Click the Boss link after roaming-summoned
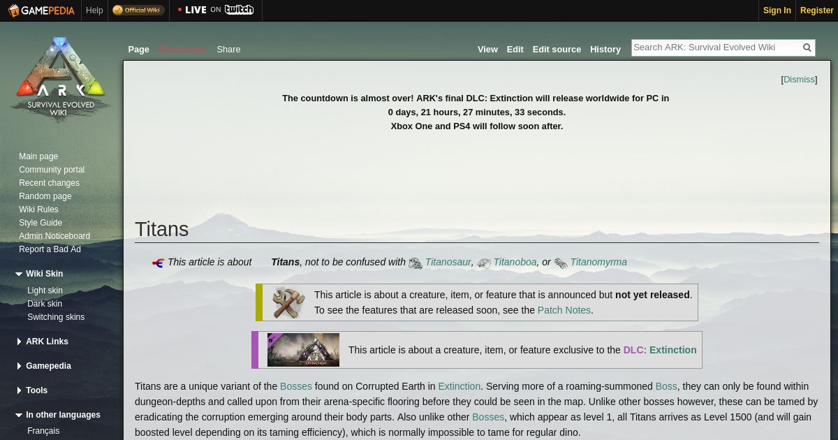 (x=666, y=386)
